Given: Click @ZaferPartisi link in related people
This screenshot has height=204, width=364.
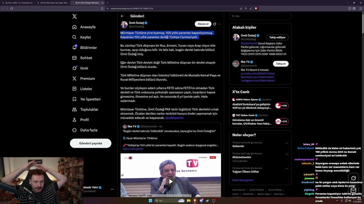Looking at the screenshot, I should pyautogui.click(x=249, y=43).
